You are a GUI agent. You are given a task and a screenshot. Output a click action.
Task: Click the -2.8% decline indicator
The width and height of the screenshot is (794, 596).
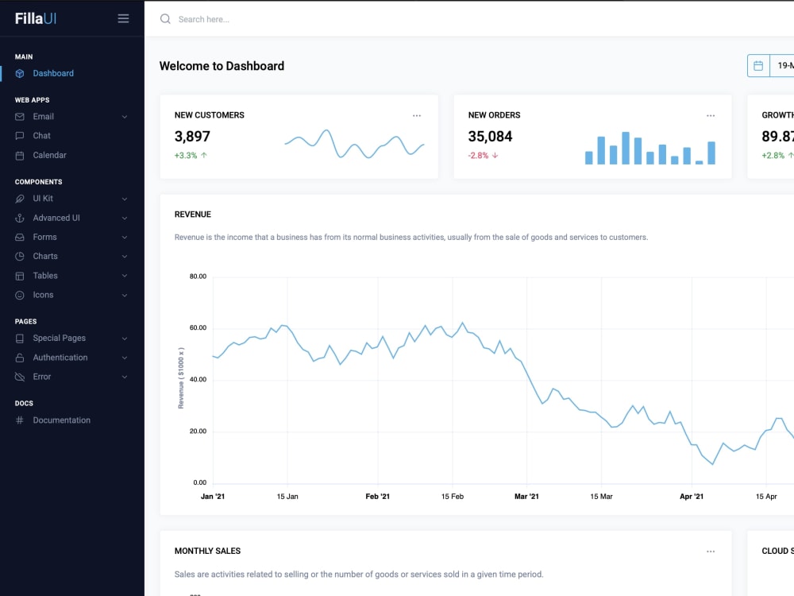point(483,156)
